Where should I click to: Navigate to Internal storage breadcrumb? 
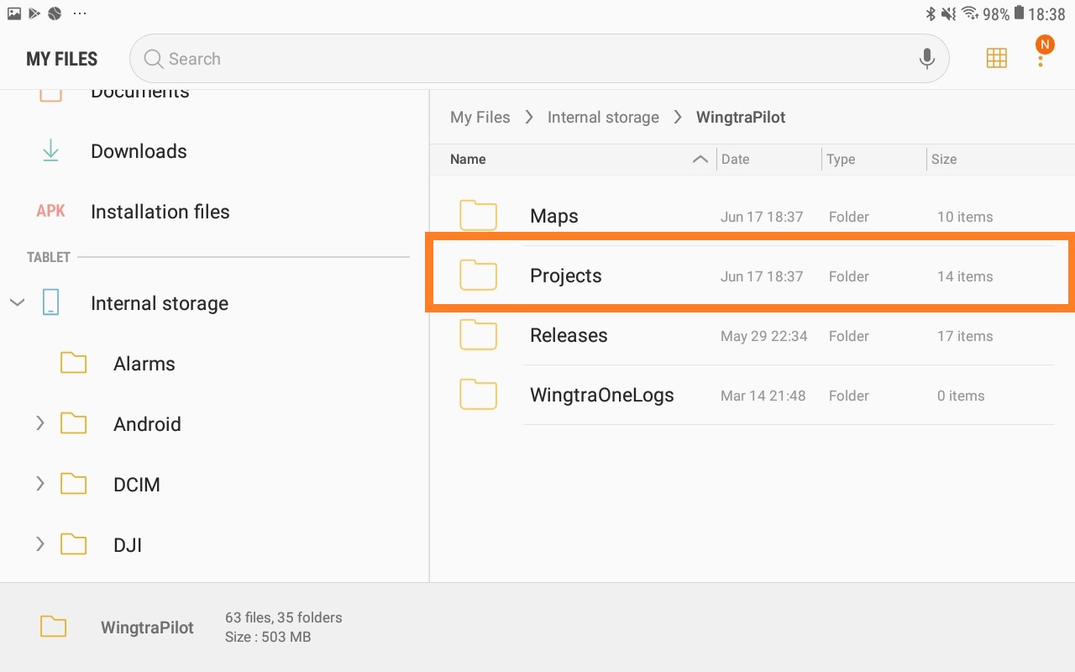click(x=603, y=118)
